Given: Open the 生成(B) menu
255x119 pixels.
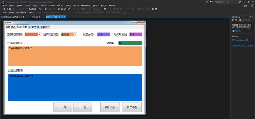Looking at the screenshot, I should (35, 6).
